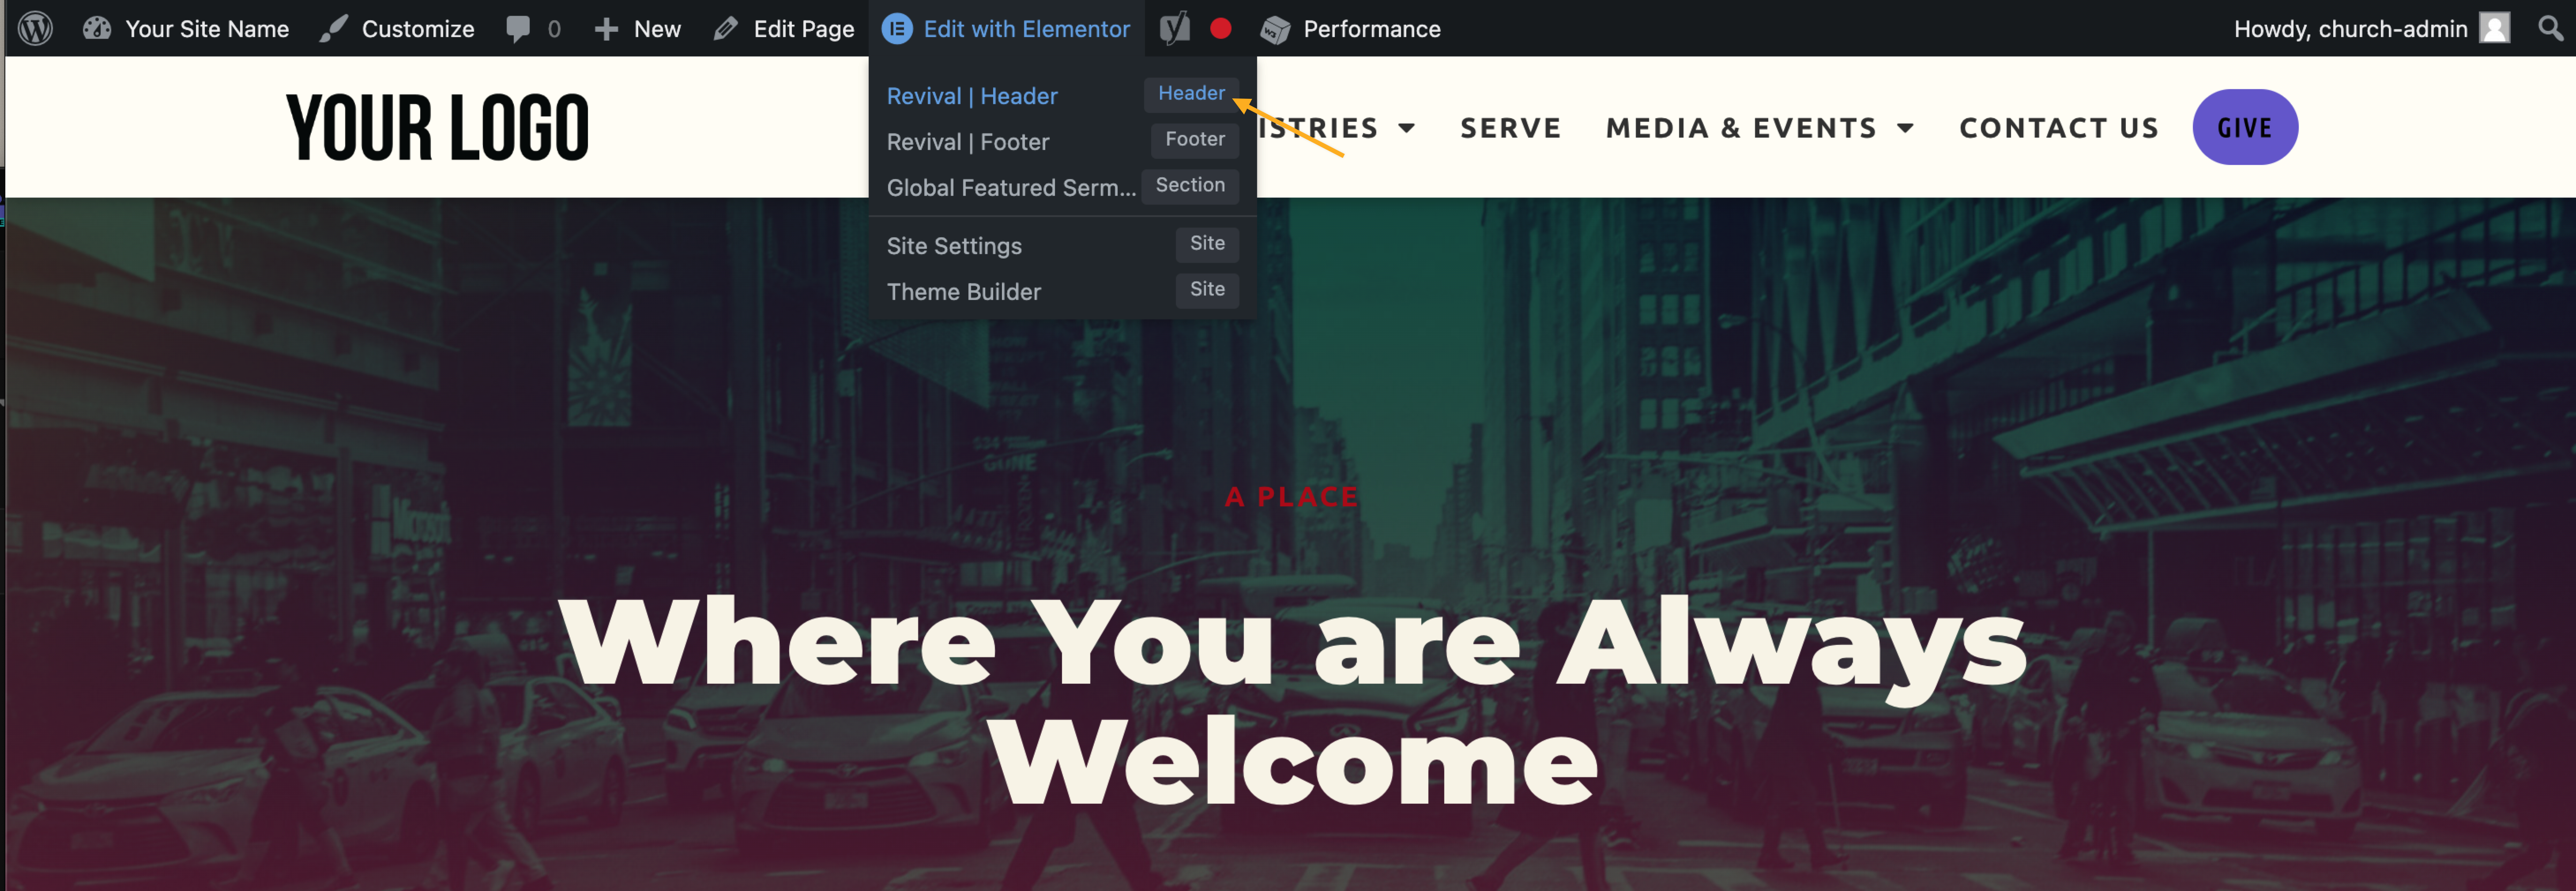Screen dimensions: 2576x891
Task: Expand the MEDIA & EVENTS dropdown
Action: [1905, 128]
